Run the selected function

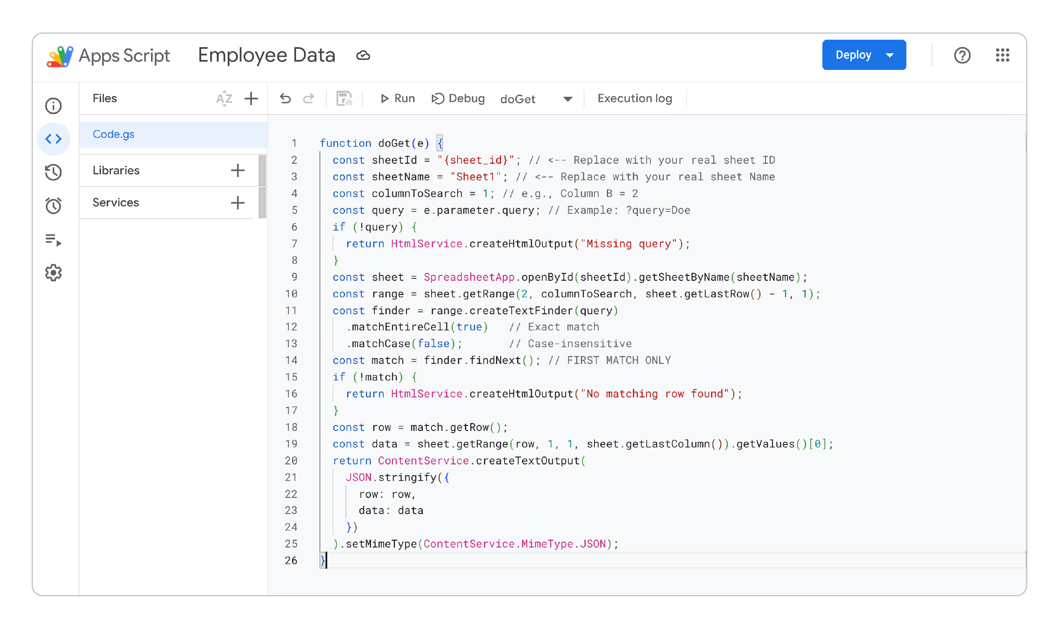click(x=397, y=99)
